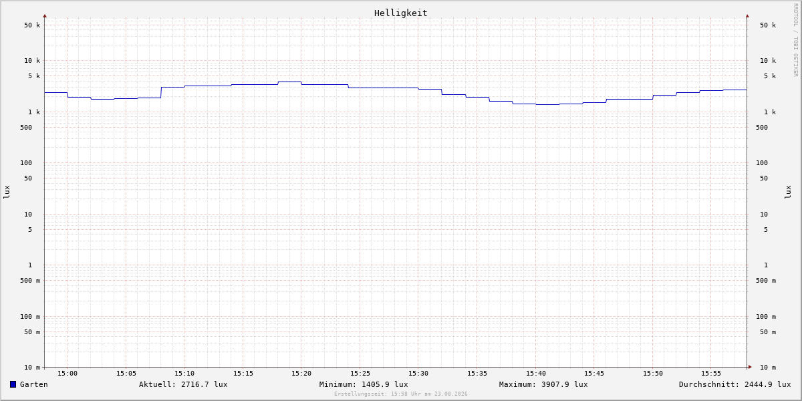Click the red arrow atop left y-axis
The image size is (802, 401).
[x=45, y=15]
